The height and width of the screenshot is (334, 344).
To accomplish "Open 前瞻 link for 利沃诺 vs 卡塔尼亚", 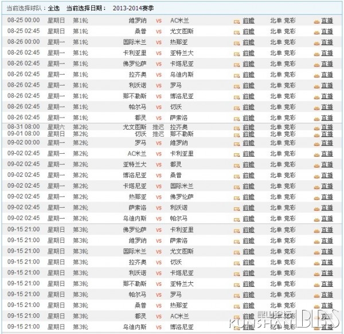I will point(249,273).
